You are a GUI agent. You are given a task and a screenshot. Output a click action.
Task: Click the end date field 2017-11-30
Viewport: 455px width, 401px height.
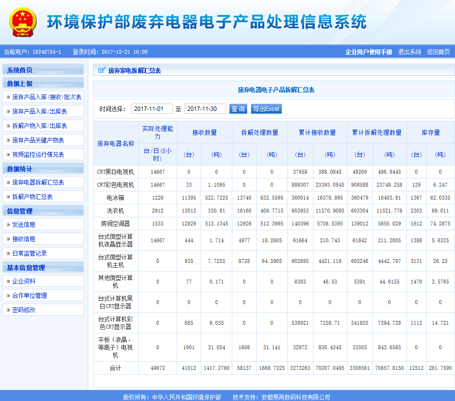coord(205,109)
